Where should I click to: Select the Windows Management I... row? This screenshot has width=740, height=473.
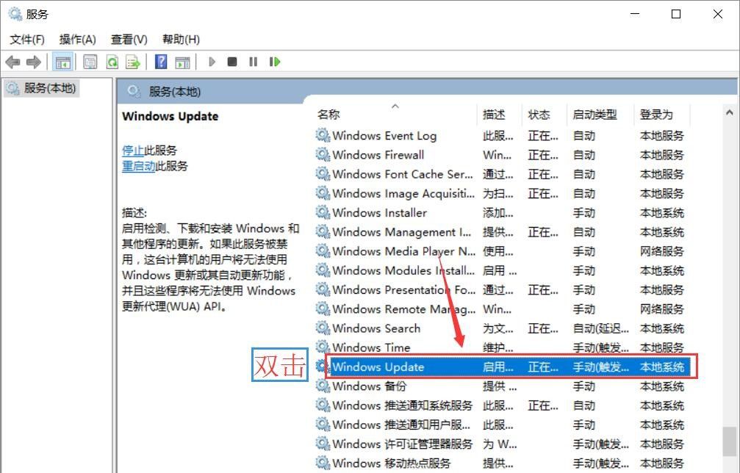pyautogui.click(x=503, y=232)
